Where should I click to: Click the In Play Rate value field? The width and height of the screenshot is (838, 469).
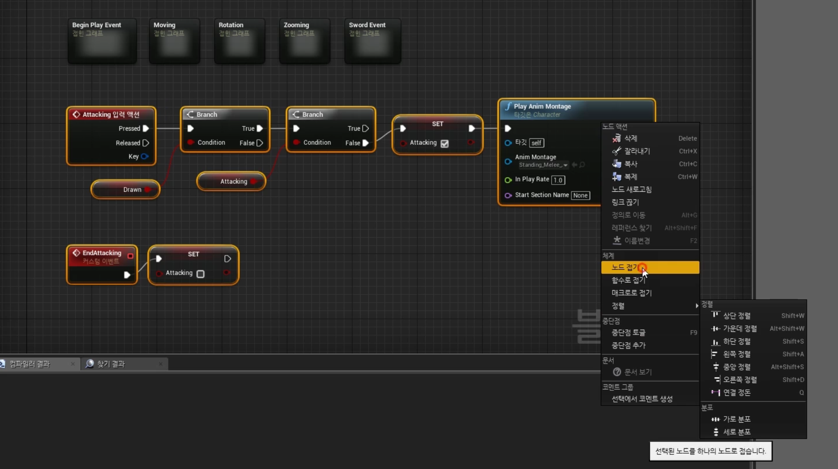pos(558,180)
